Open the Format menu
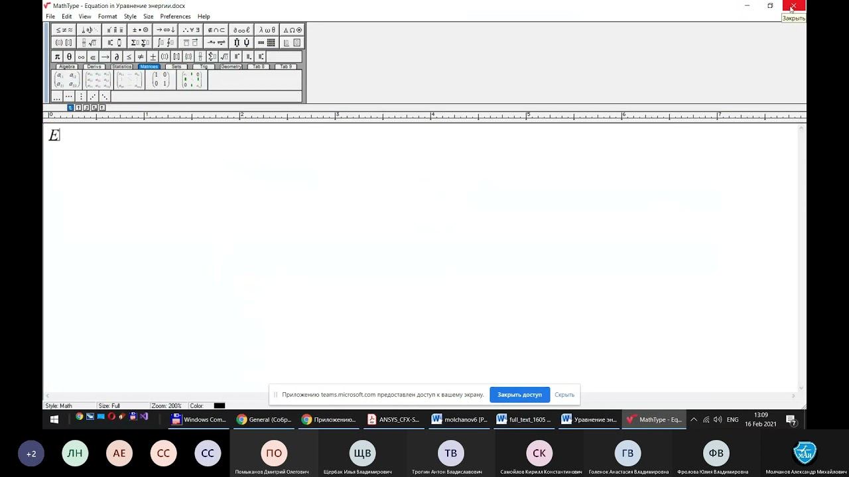 [x=107, y=17]
